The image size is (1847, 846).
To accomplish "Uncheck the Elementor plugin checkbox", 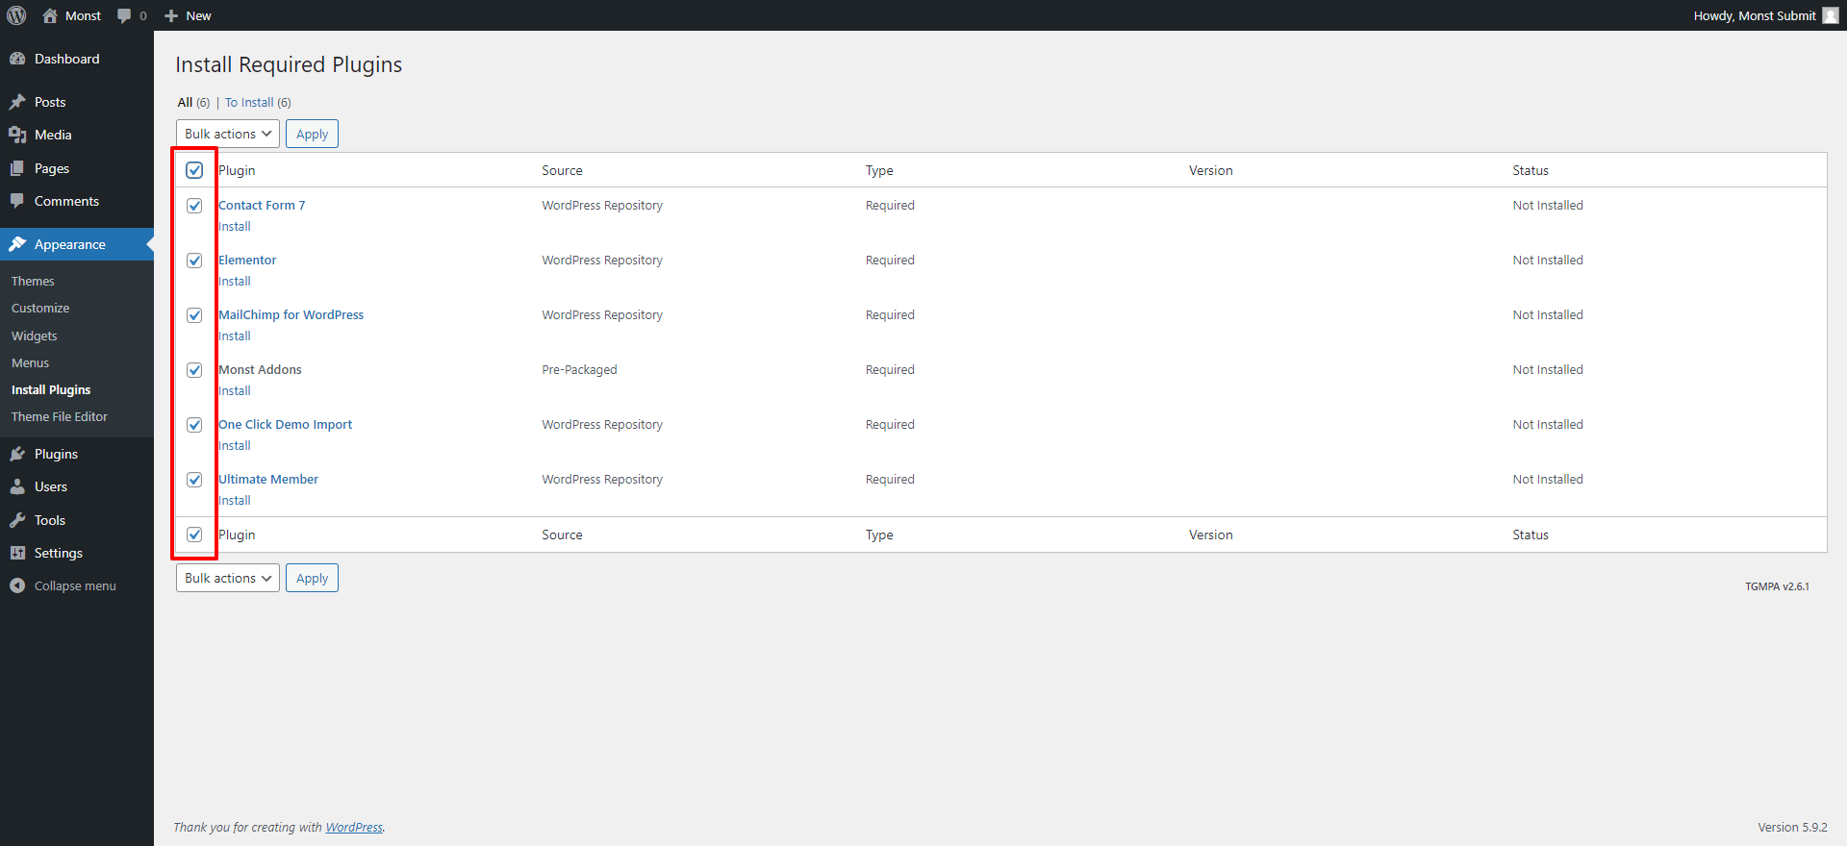I will (x=194, y=261).
